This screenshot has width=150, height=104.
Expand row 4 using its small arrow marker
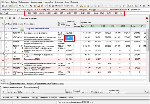[23, 48]
